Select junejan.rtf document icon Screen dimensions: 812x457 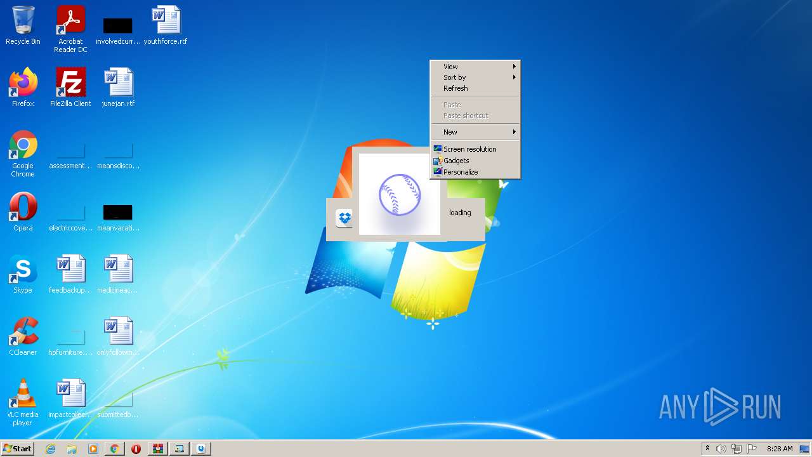click(118, 88)
